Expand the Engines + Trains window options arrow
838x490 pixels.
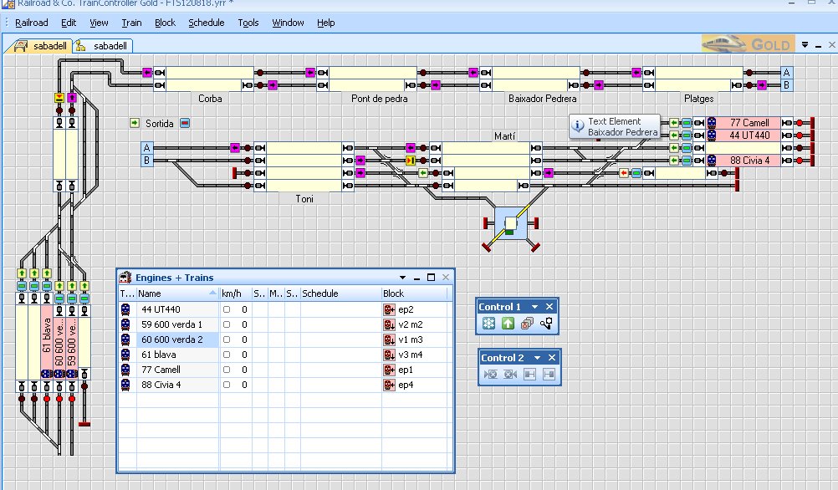pyautogui.click(x=402, y=278)
